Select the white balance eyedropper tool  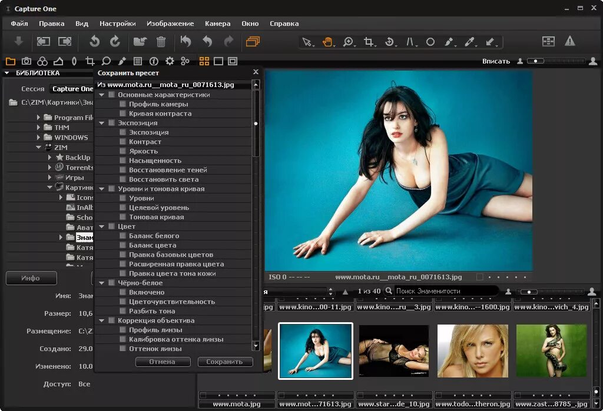pos(469,42)
